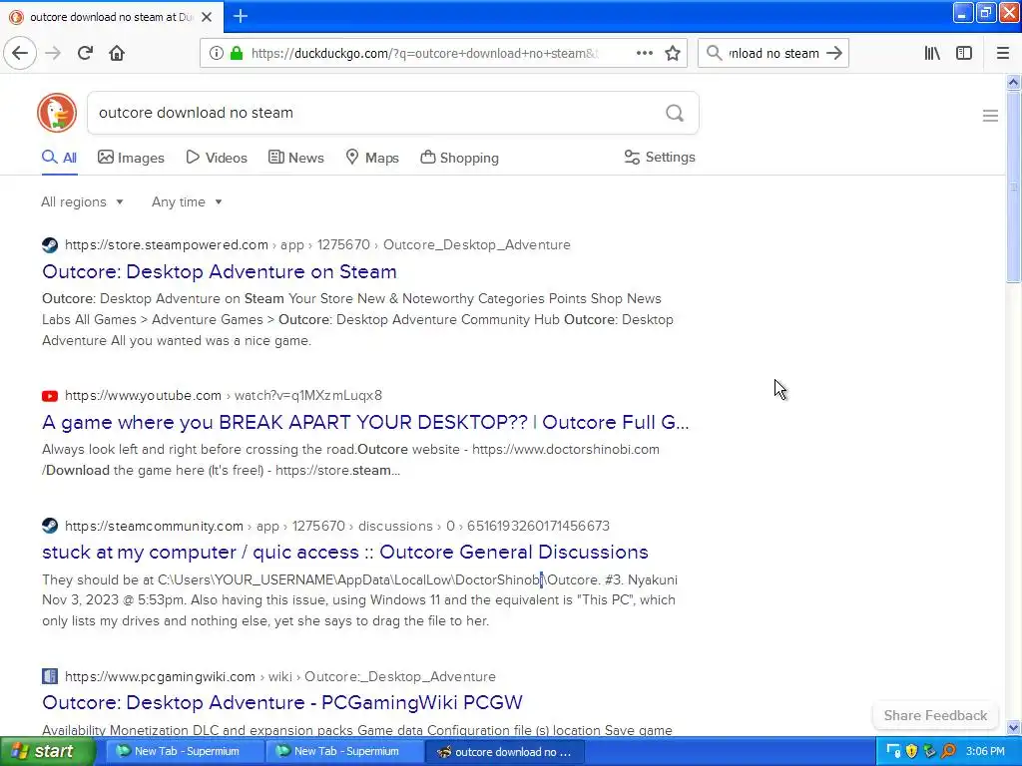Viewport: 1022px width, 766px height.
Task: Open the Windows Start button
Action: coord(47,751)
